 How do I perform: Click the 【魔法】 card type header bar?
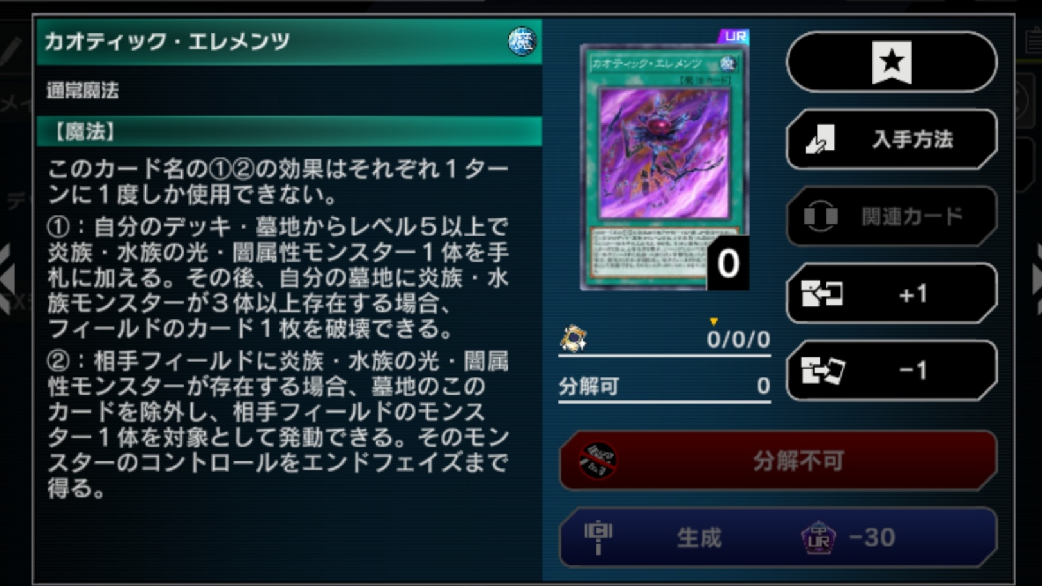289,131
